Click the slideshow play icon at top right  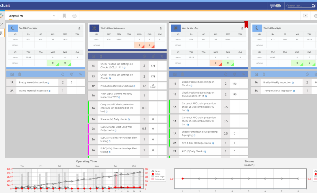click(x=306, y=16)
